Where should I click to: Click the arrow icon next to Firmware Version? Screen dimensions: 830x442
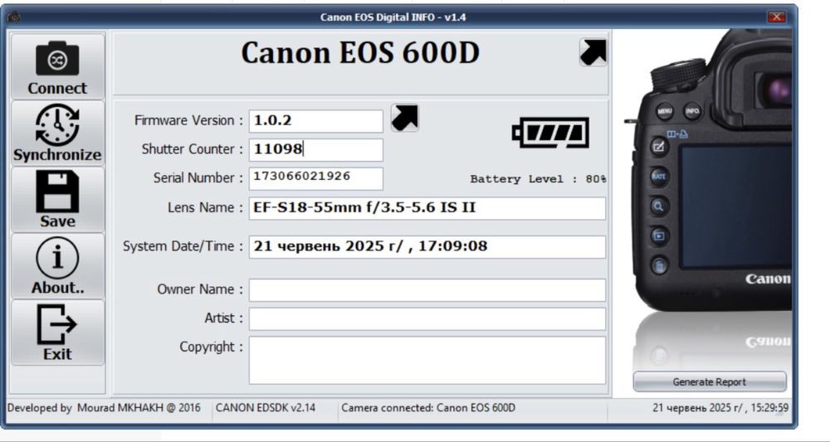click(405, 118)
